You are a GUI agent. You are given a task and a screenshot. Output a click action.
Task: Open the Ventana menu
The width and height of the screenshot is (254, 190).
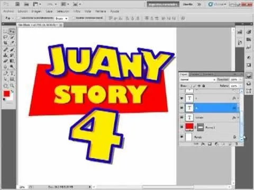[101, 11]
